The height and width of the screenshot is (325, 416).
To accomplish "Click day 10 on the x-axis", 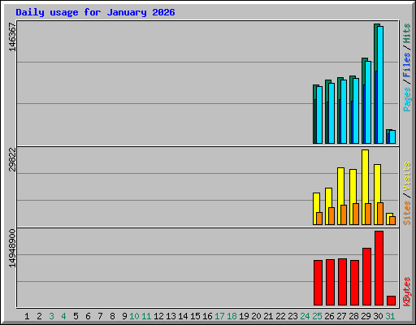I will tap(134, 316).
